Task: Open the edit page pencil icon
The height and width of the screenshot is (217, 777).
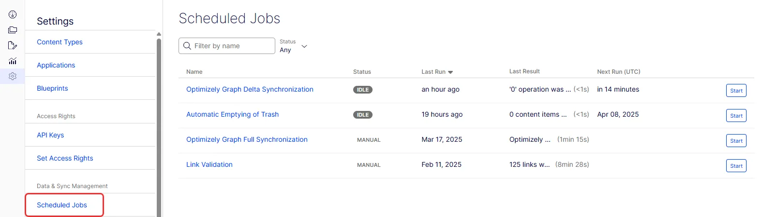Action: point(13,45)
